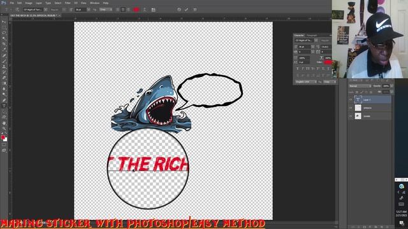Image resolution: width=408 pixels, height=229 pixels.
Task: Switch to the Paragraph tab
Action: 312,36
